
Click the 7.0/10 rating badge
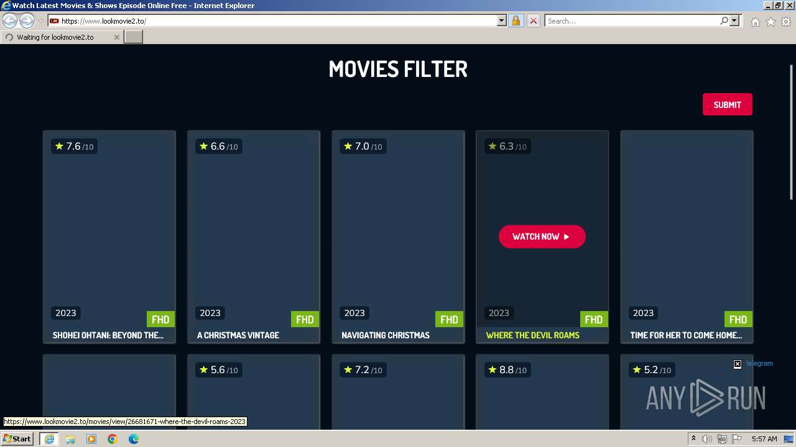pos(363,147)
